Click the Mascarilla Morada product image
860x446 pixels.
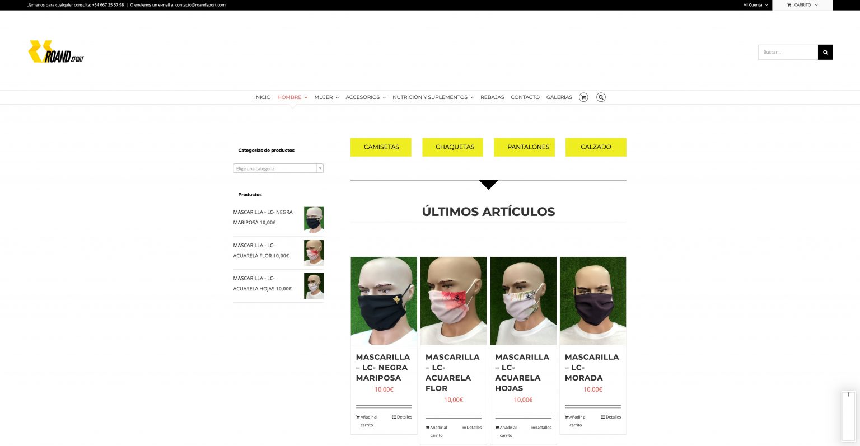click(592, 301)
